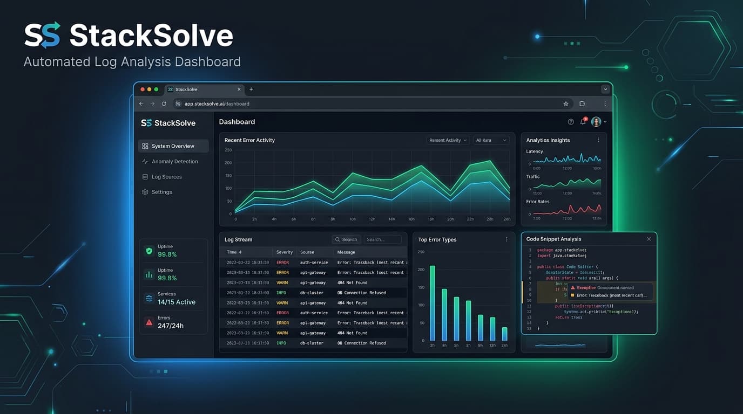Click the Exception warning icon in the code popup
This screenshot has width=743, height=414.
[x=573, y=288]
